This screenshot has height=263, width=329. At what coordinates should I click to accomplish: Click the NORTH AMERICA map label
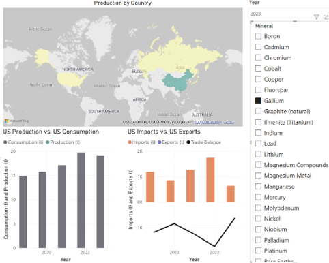click(x=78, y=69)
